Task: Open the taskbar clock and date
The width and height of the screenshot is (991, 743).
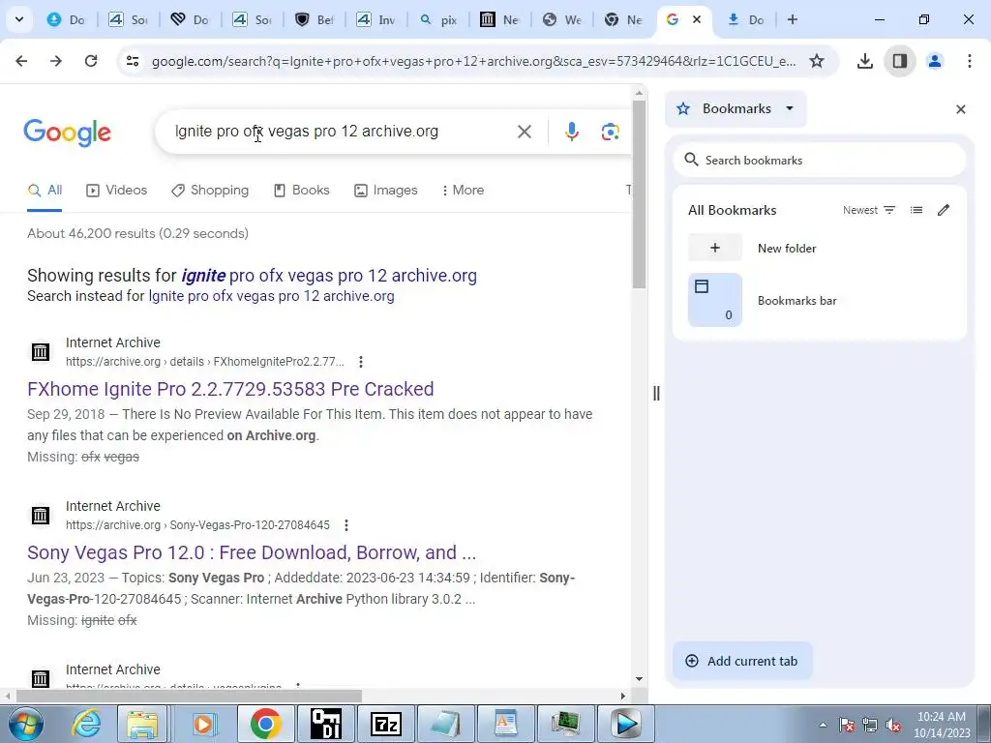Action: (x=942, y=725)
